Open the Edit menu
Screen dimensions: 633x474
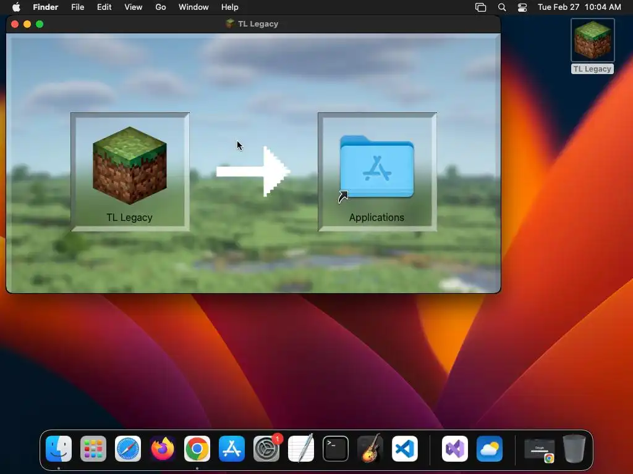click(x=104, y=7)
